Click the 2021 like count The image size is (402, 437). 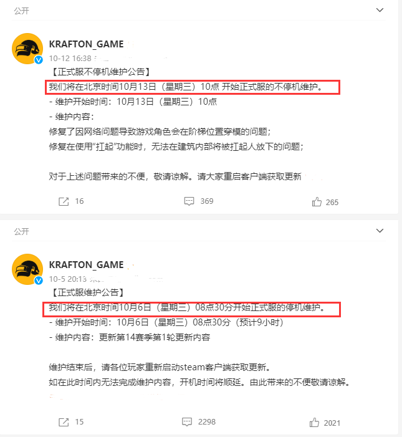tap(332, 423)
